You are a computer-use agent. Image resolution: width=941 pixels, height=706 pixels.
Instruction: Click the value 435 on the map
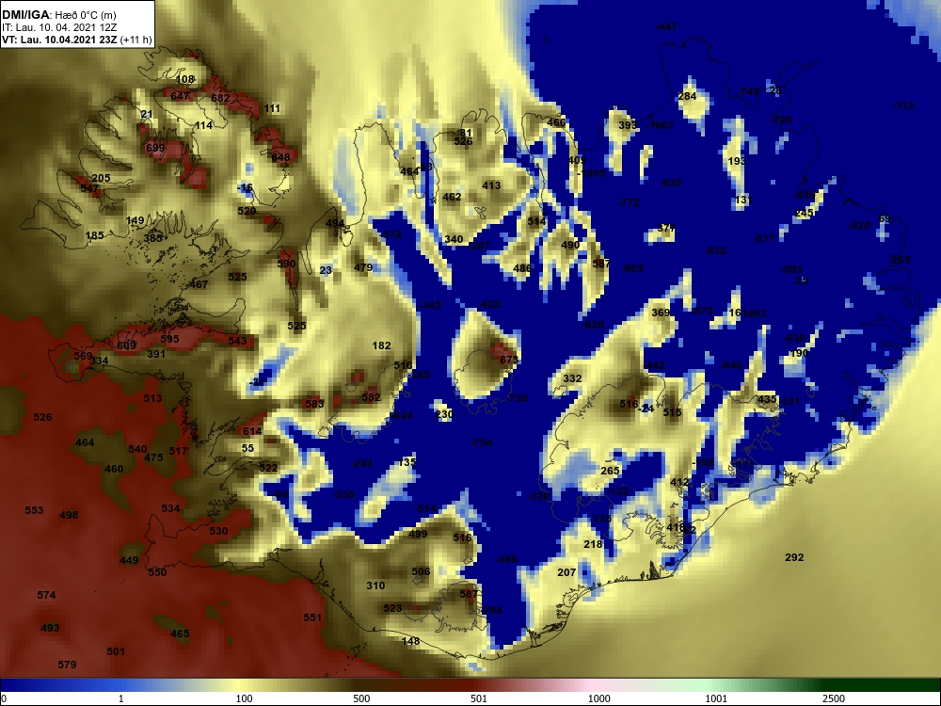pyautogui.click(x=767, y=399)
